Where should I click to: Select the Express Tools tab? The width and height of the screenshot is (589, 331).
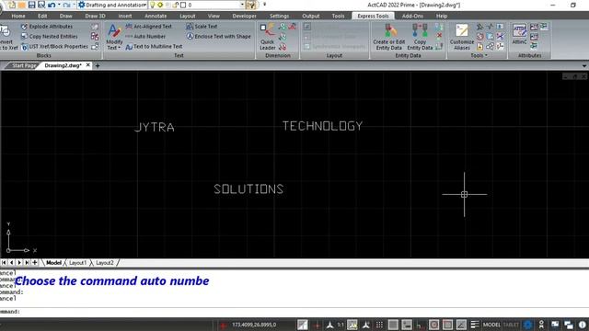(373, 17)
